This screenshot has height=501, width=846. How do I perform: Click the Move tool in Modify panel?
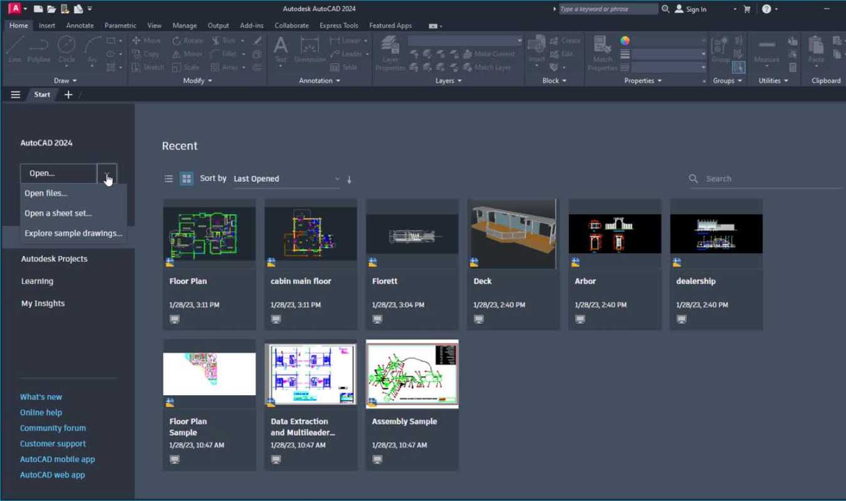[146, 40]
